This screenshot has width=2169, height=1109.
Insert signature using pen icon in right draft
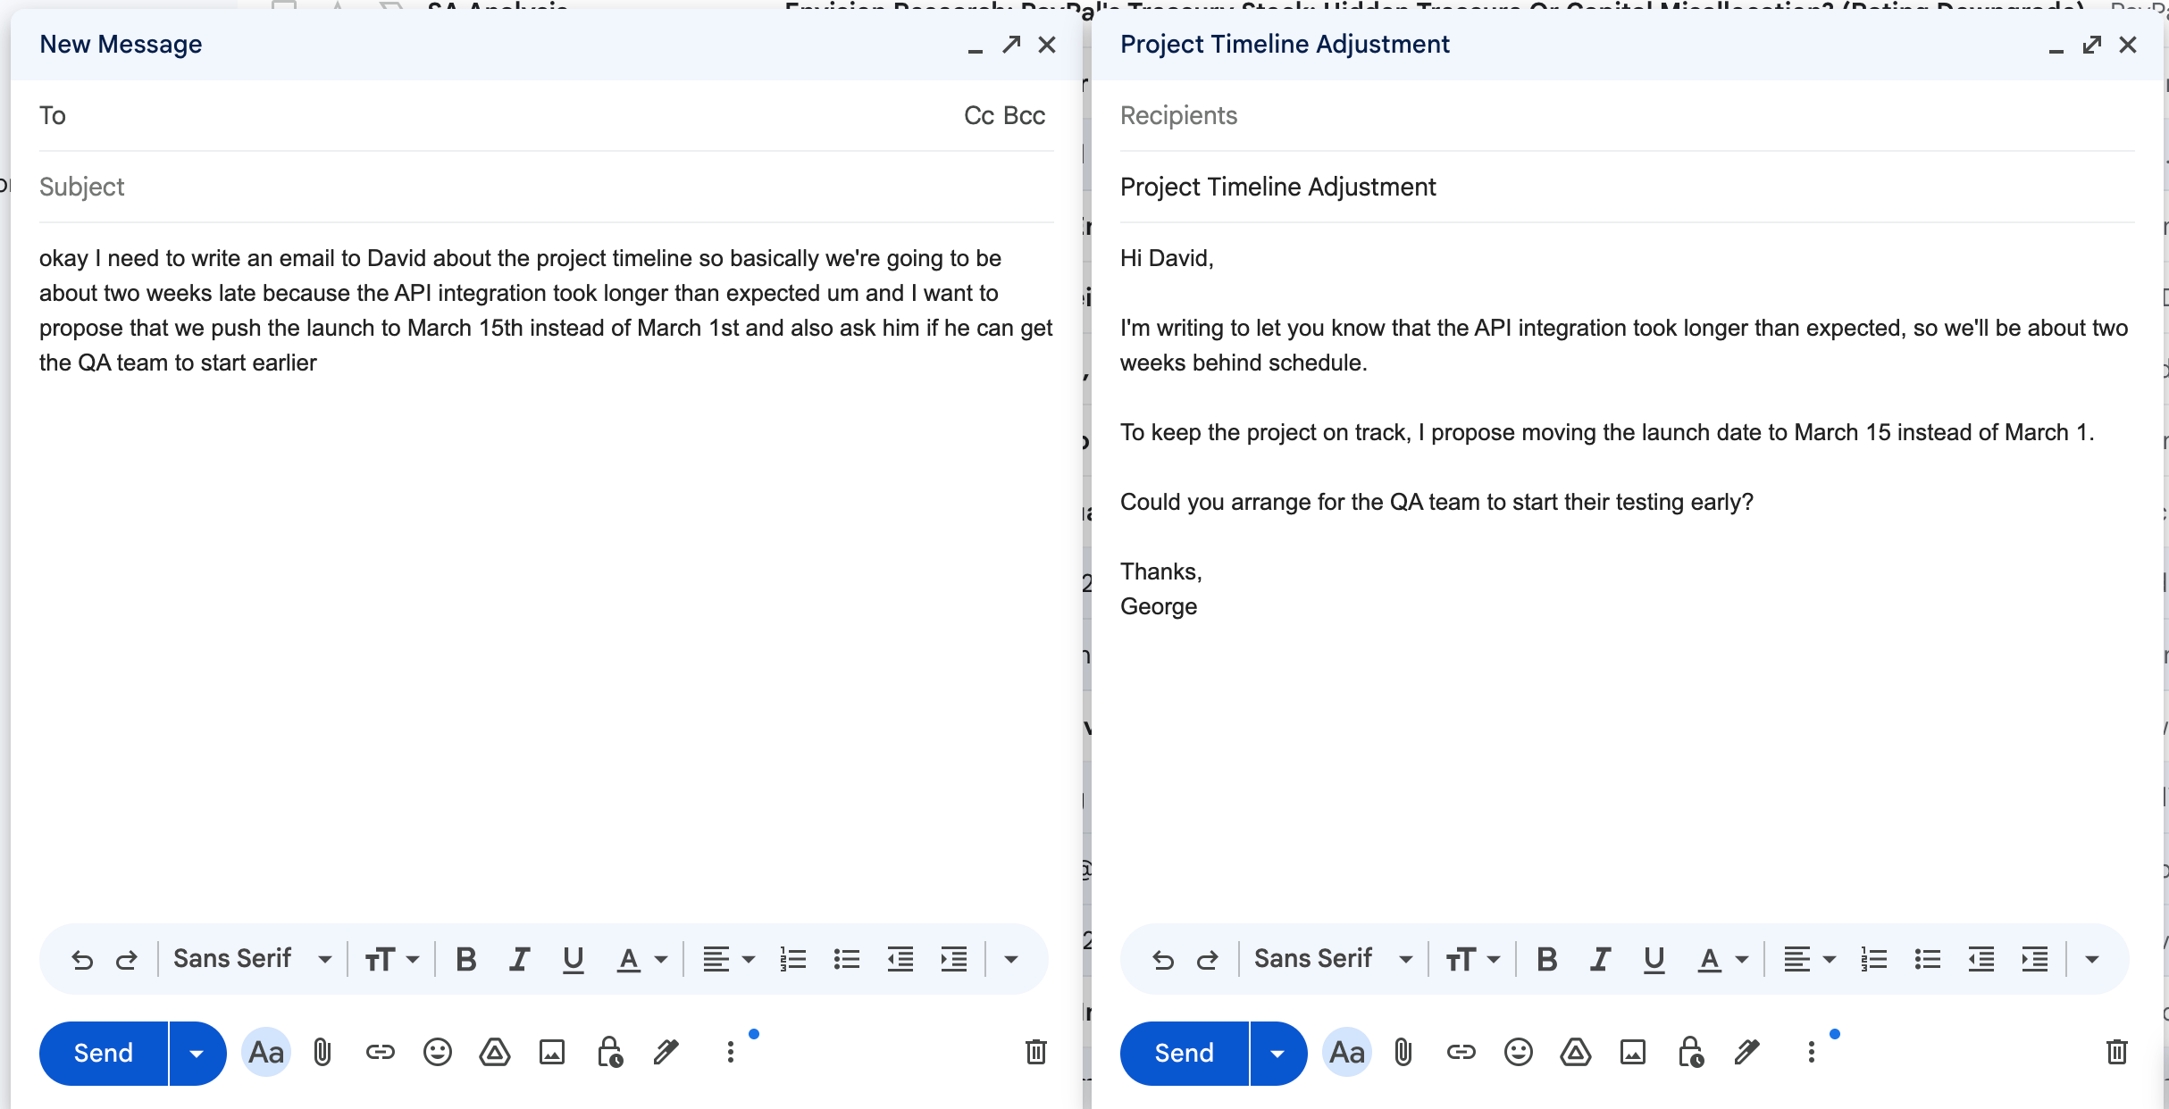click(1746, 1053)
